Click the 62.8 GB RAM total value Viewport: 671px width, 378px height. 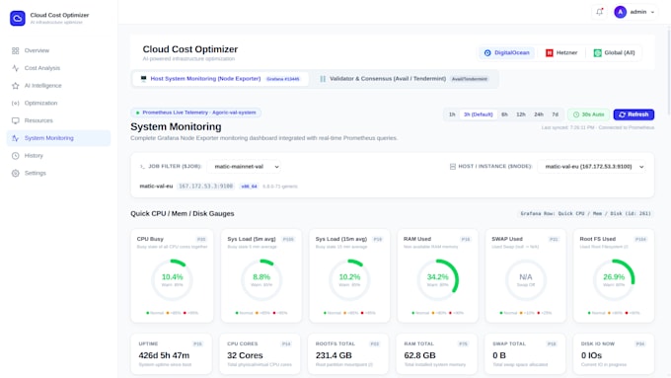tap(419, 355)
